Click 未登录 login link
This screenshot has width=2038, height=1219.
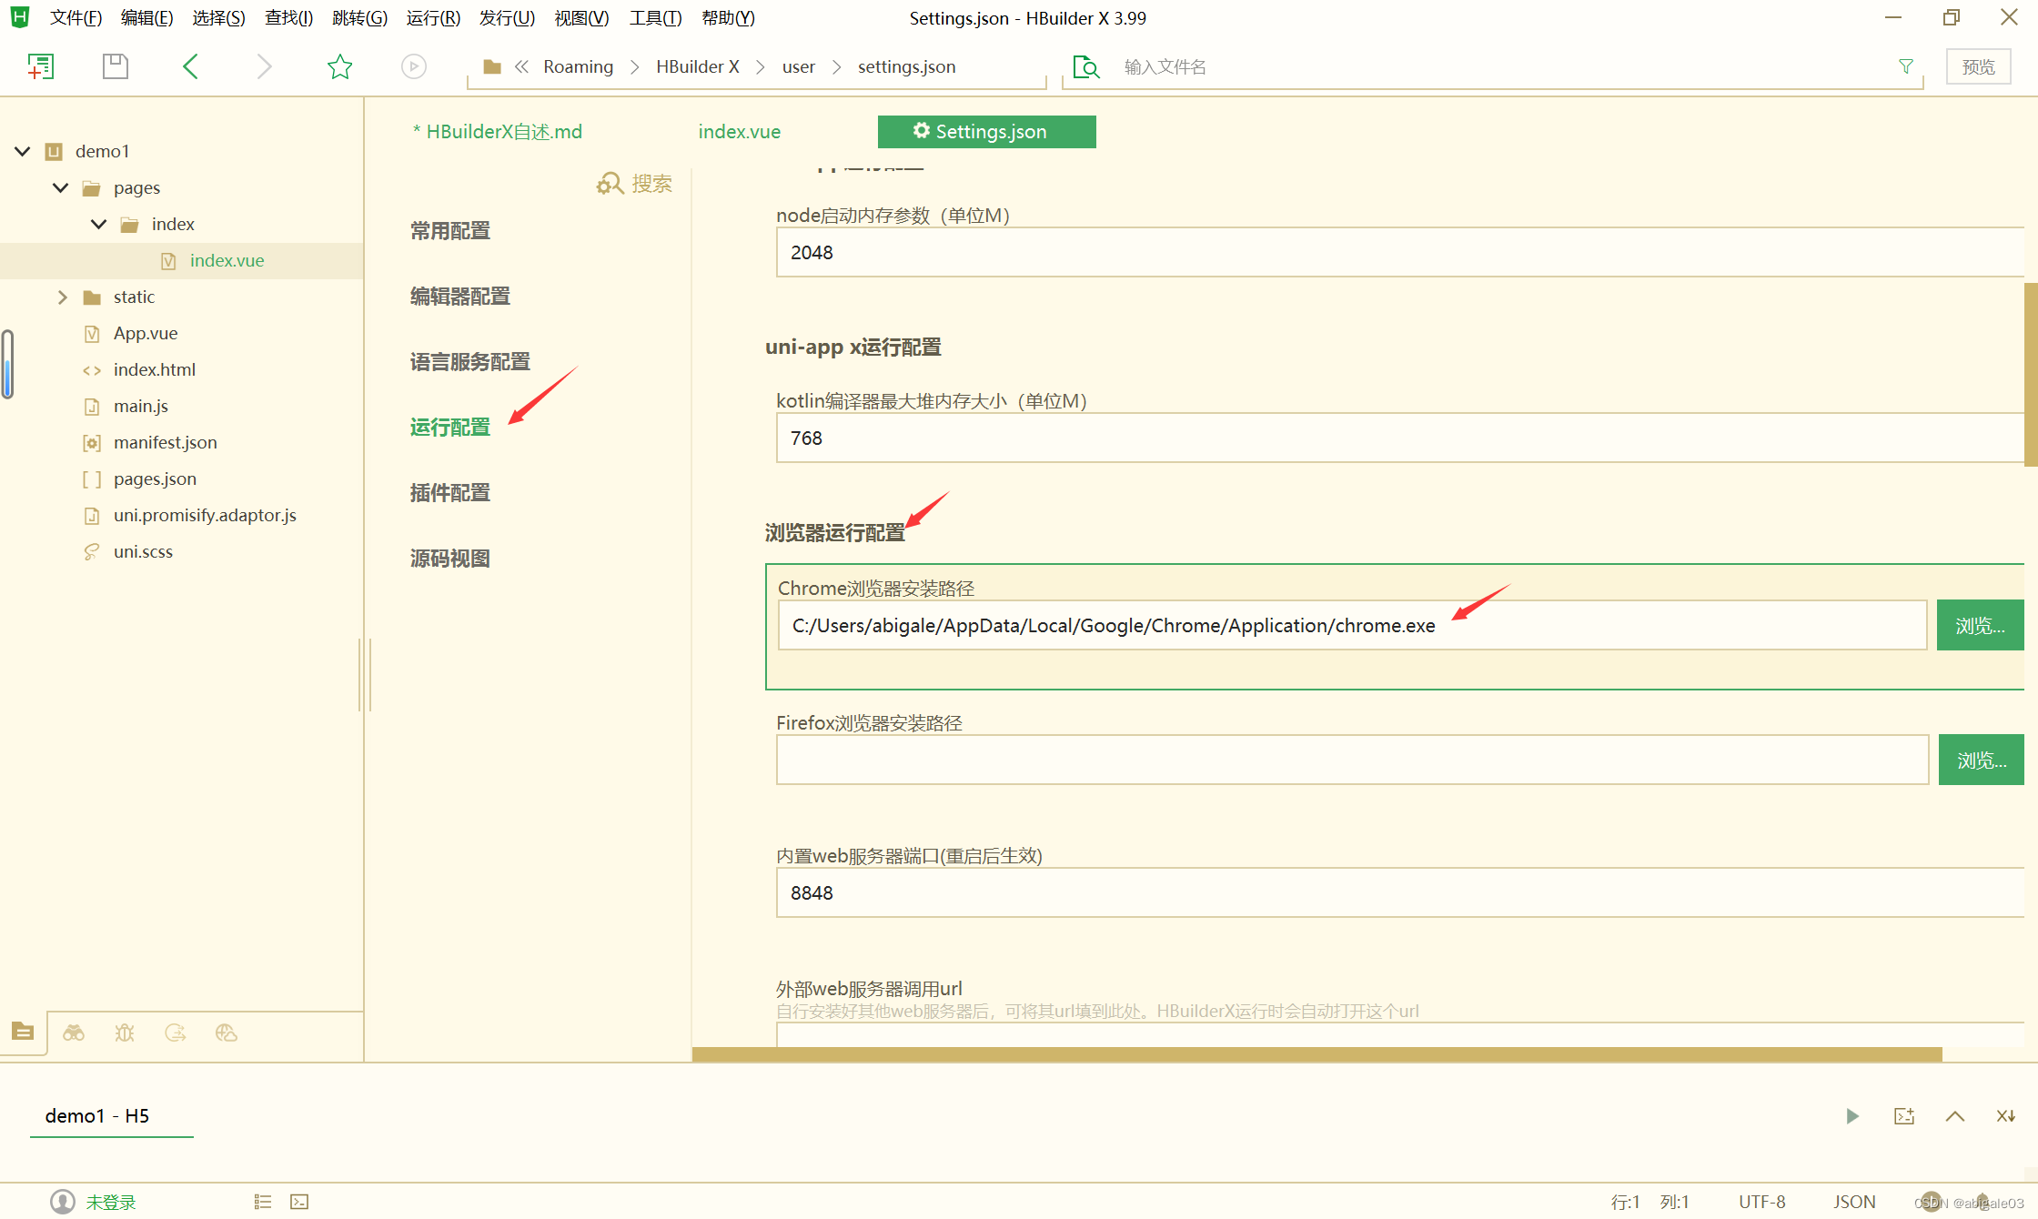coord(111,1202)
